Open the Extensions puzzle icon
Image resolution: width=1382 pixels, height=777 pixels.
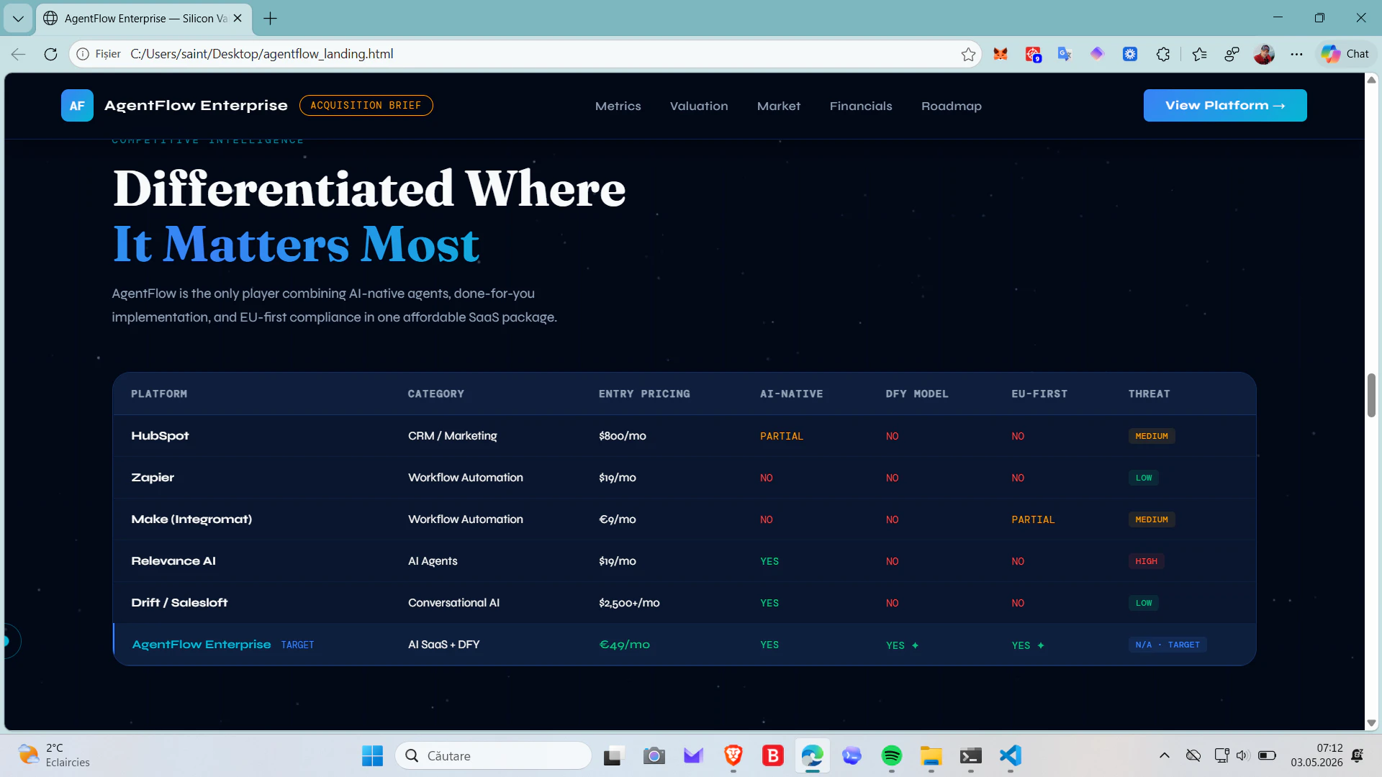[x=1162, y=54]
